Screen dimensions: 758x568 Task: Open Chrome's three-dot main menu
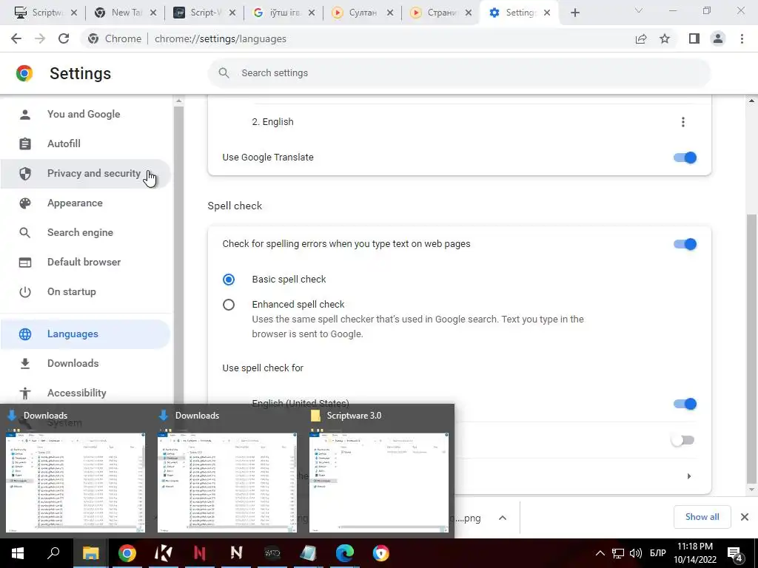pos(742,38)
